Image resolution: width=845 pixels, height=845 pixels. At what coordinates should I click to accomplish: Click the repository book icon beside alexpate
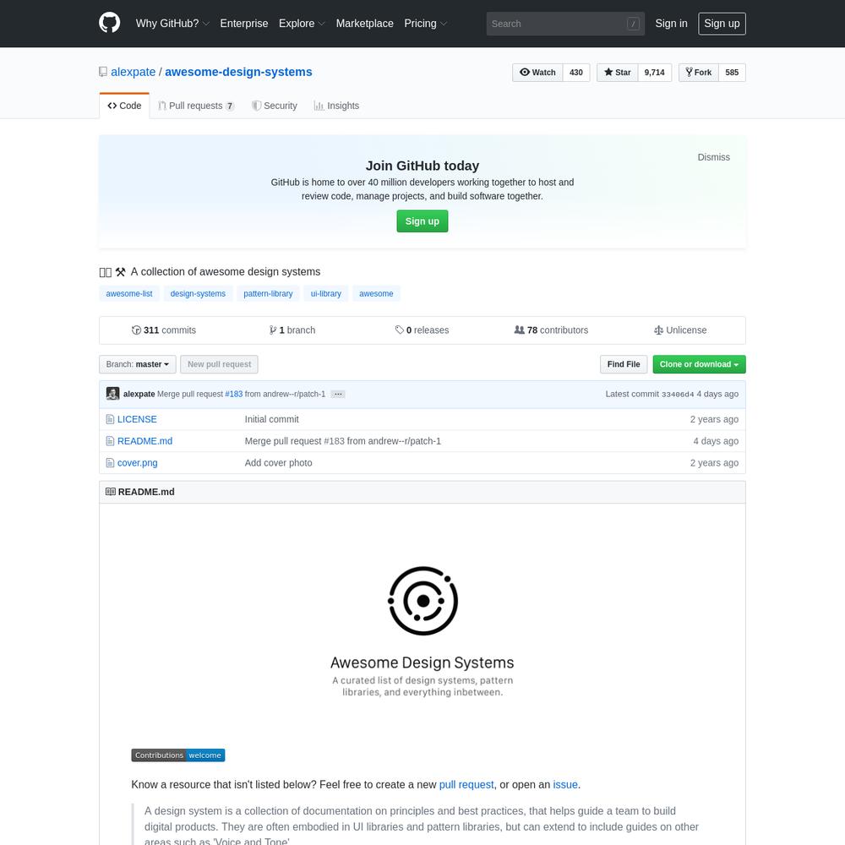[x=103, y=72]
